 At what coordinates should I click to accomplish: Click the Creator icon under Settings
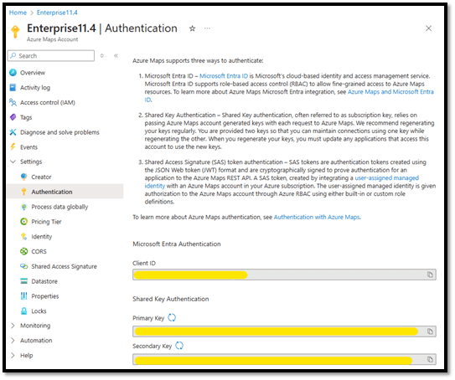[x=24, y=177]
